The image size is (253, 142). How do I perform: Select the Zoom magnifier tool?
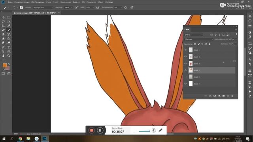pos(9,56)
